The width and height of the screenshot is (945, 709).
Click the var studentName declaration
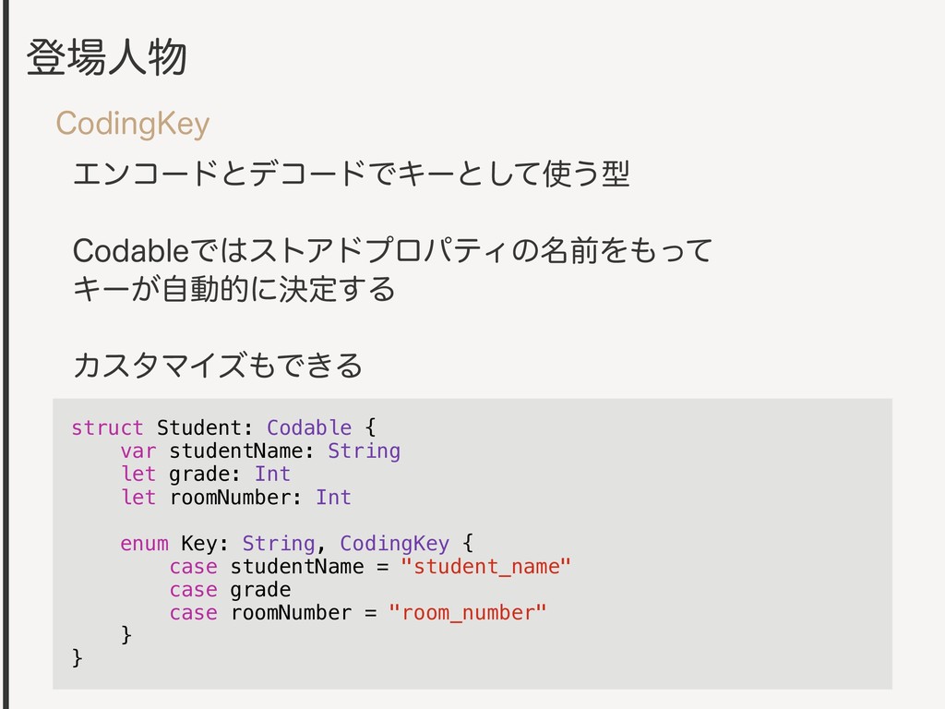click(x=260, y=451)
